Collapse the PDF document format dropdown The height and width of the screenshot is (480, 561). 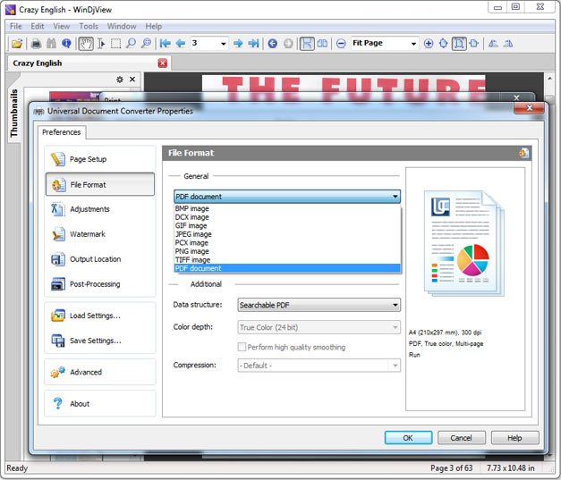click(287, 197)
